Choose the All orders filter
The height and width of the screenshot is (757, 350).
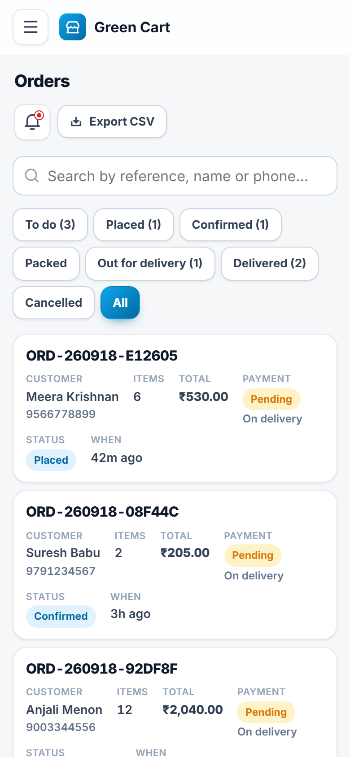point(120,303)
